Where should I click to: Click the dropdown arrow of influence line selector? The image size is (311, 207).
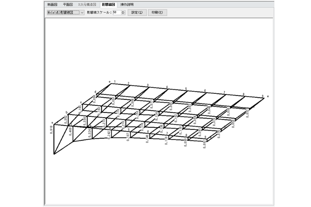[82, 13]
